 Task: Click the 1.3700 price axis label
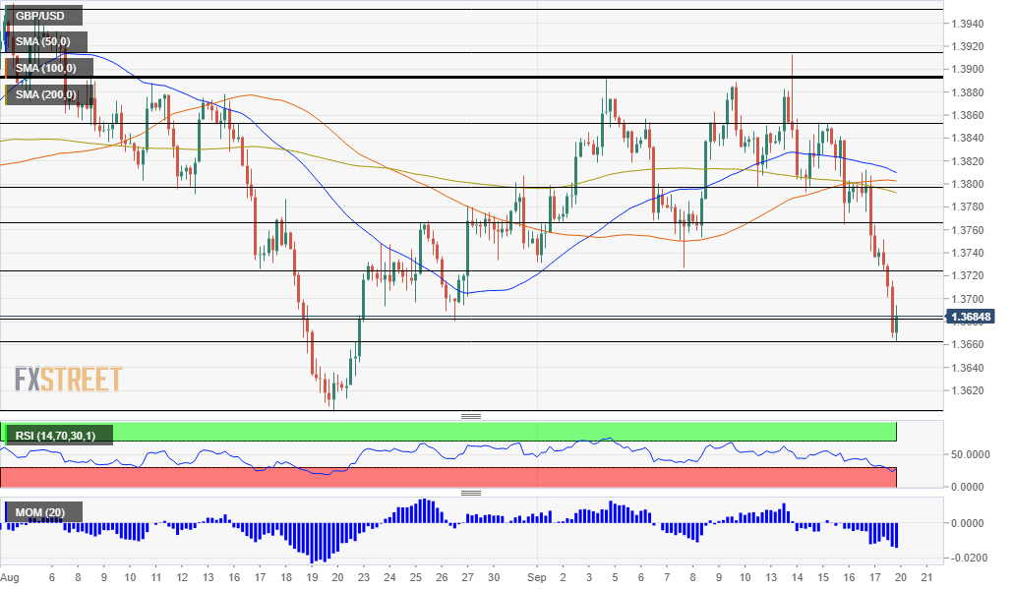(967, 299)
